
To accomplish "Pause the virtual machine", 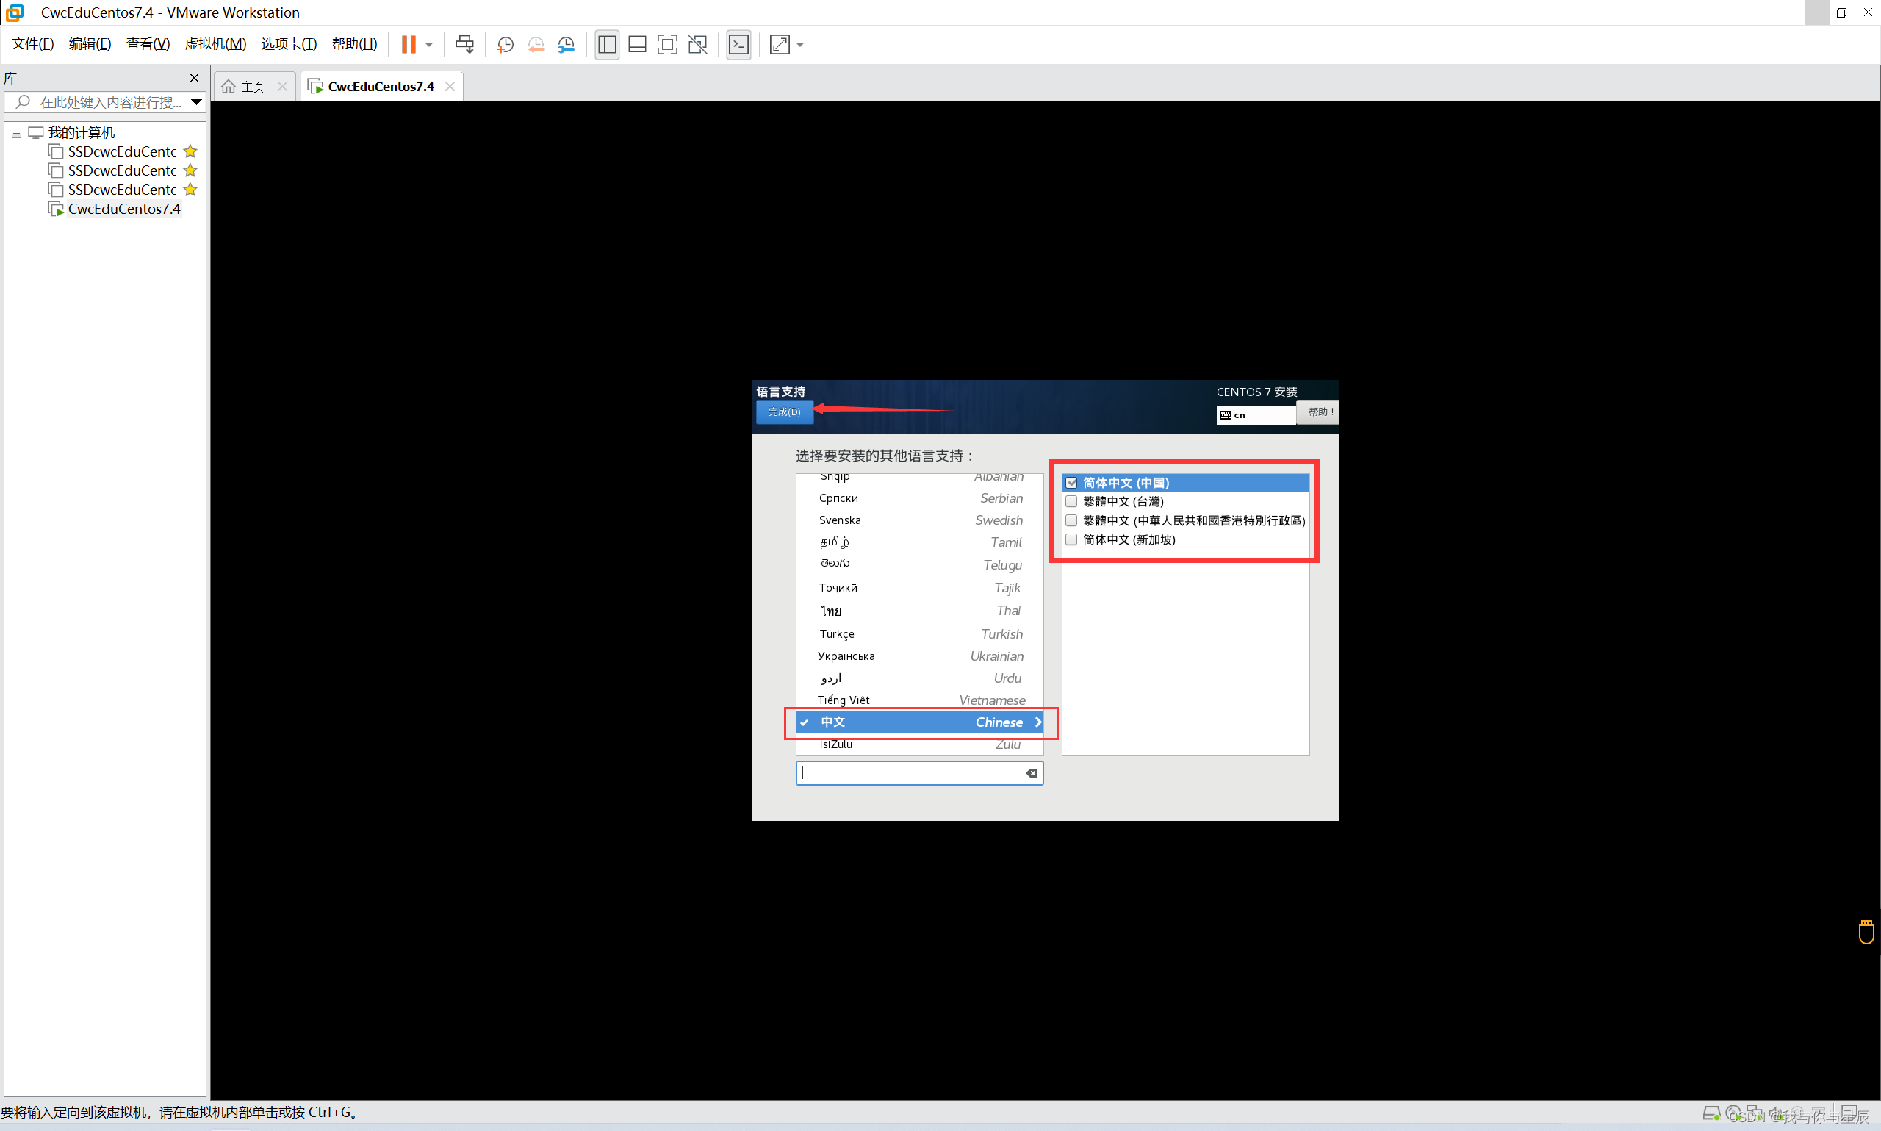I will coord(409,44).
